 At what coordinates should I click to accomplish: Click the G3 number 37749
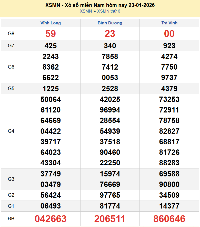pos(51,174)
